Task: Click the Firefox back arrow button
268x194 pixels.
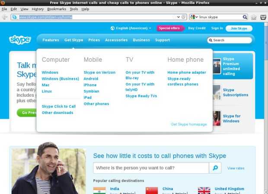Action: click(5, 17)
